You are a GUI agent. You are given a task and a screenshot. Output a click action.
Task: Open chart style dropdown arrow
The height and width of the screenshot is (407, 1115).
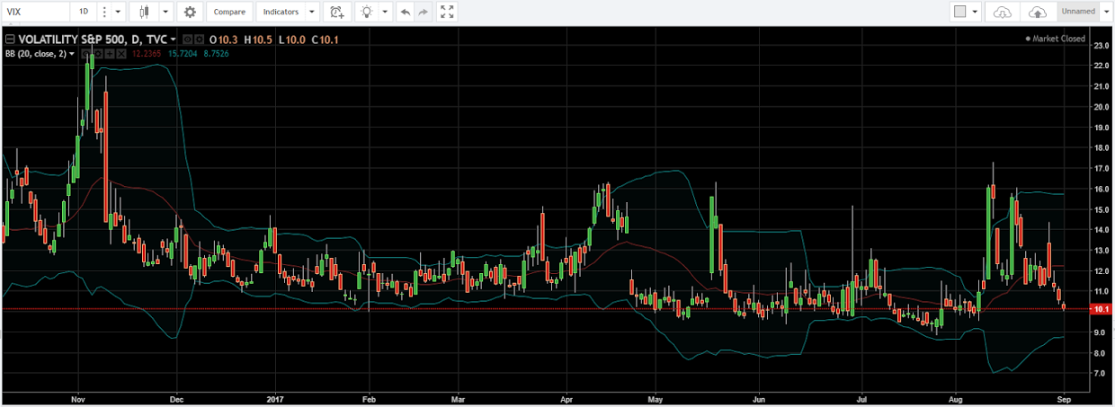click(165, 12)
